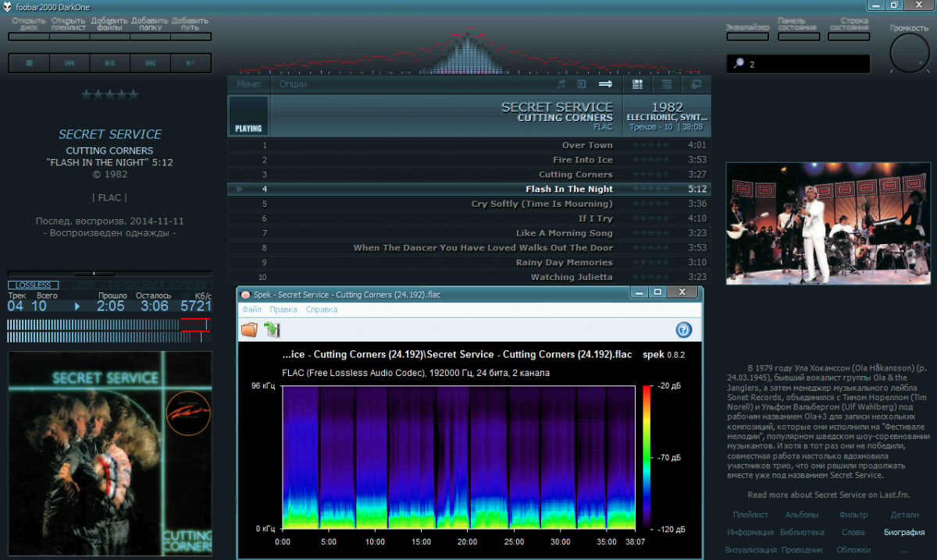Switch to the Проводник tab
This screenshot has width=937, height=560.
point(802,550)
